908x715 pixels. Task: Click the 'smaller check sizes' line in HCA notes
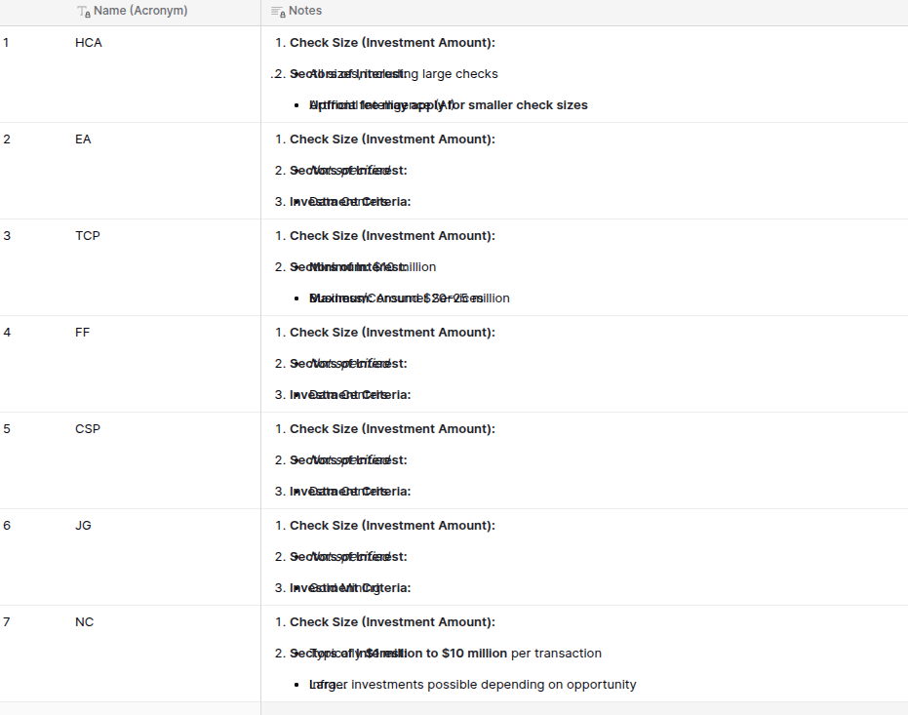pos(449,105)
